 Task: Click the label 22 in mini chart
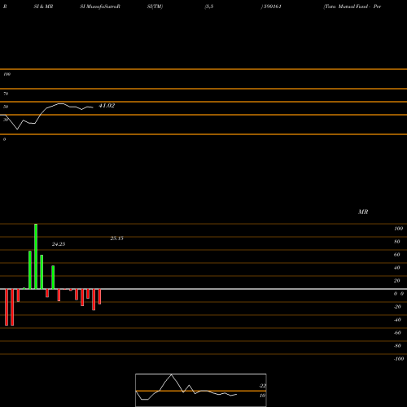tap(263, 386)
